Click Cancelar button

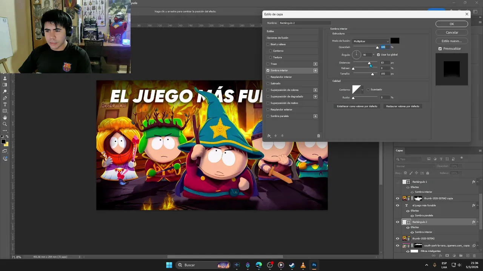[x=452, y=32]
